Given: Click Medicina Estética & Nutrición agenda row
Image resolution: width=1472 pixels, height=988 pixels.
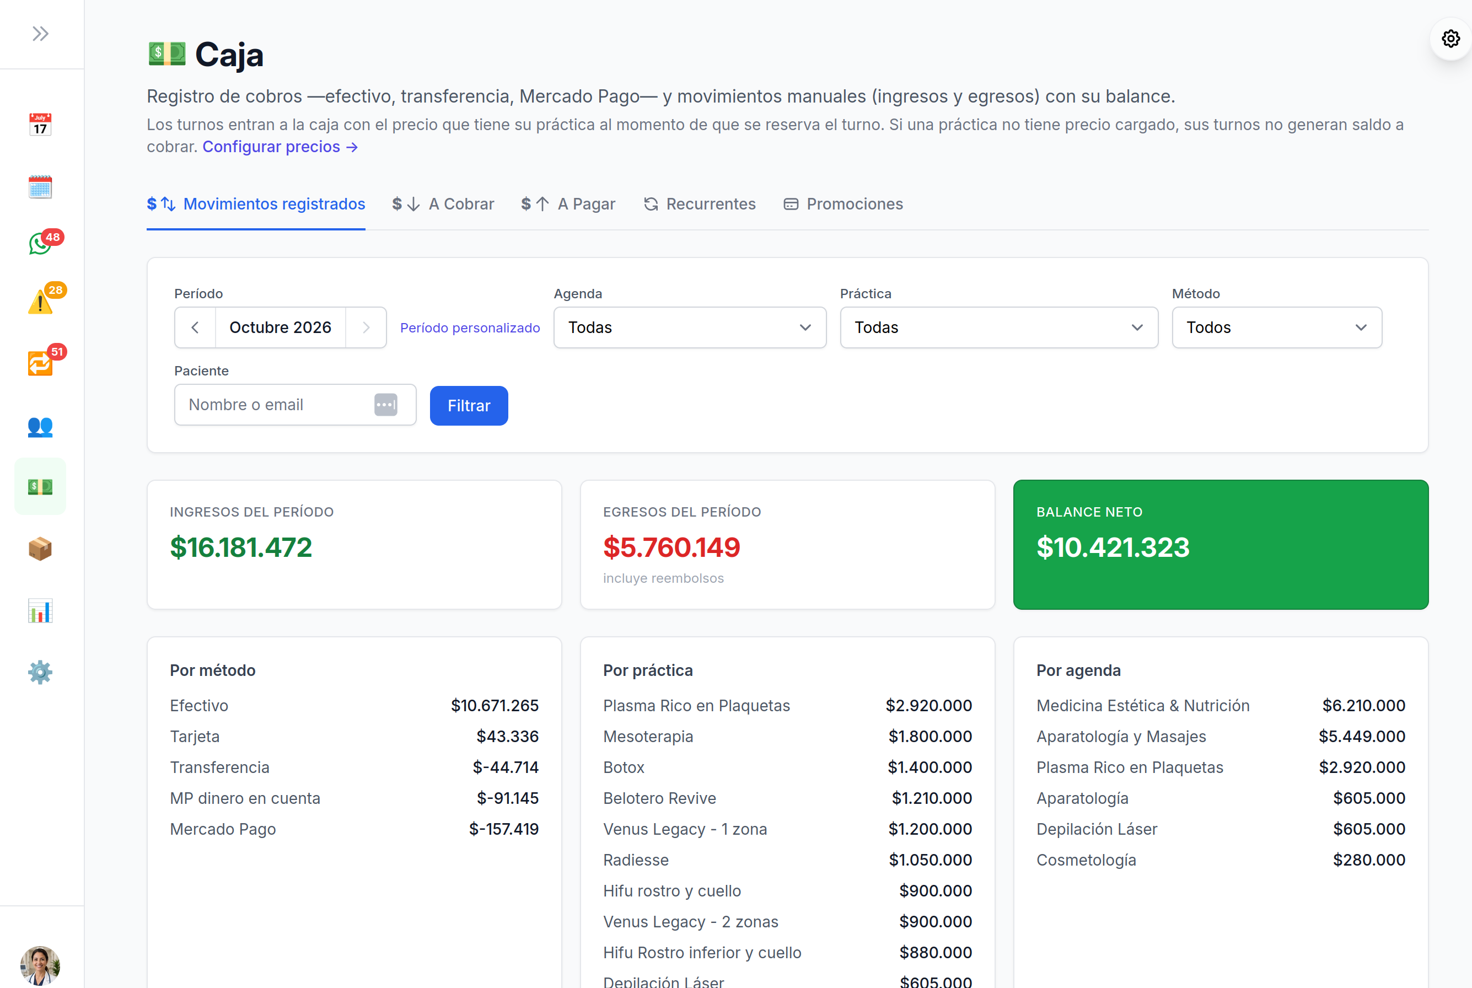Looking at the screenshot, I should click(x=1221, y=706).
